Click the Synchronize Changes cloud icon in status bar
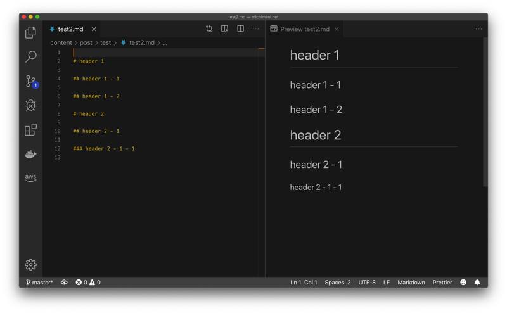This screenshot has width=507, height=313. (64, 283)
